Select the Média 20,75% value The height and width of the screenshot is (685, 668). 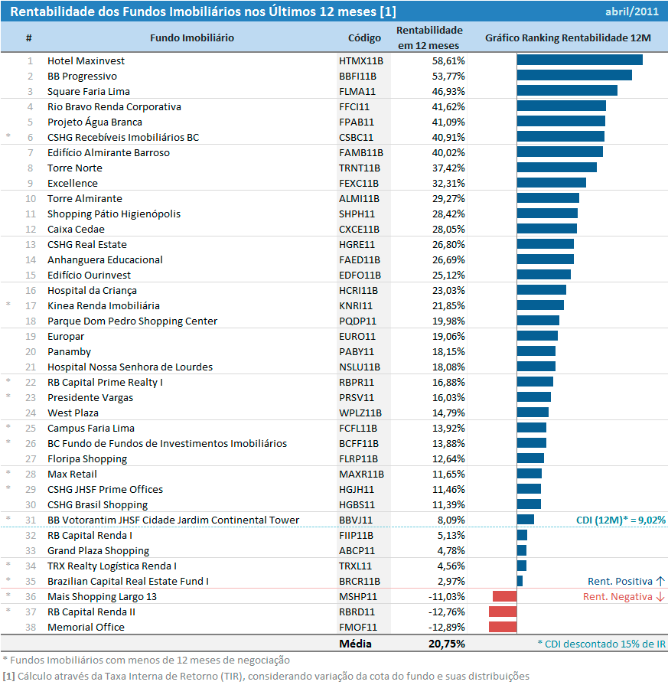pyautogui.click(x=446, y=644)
